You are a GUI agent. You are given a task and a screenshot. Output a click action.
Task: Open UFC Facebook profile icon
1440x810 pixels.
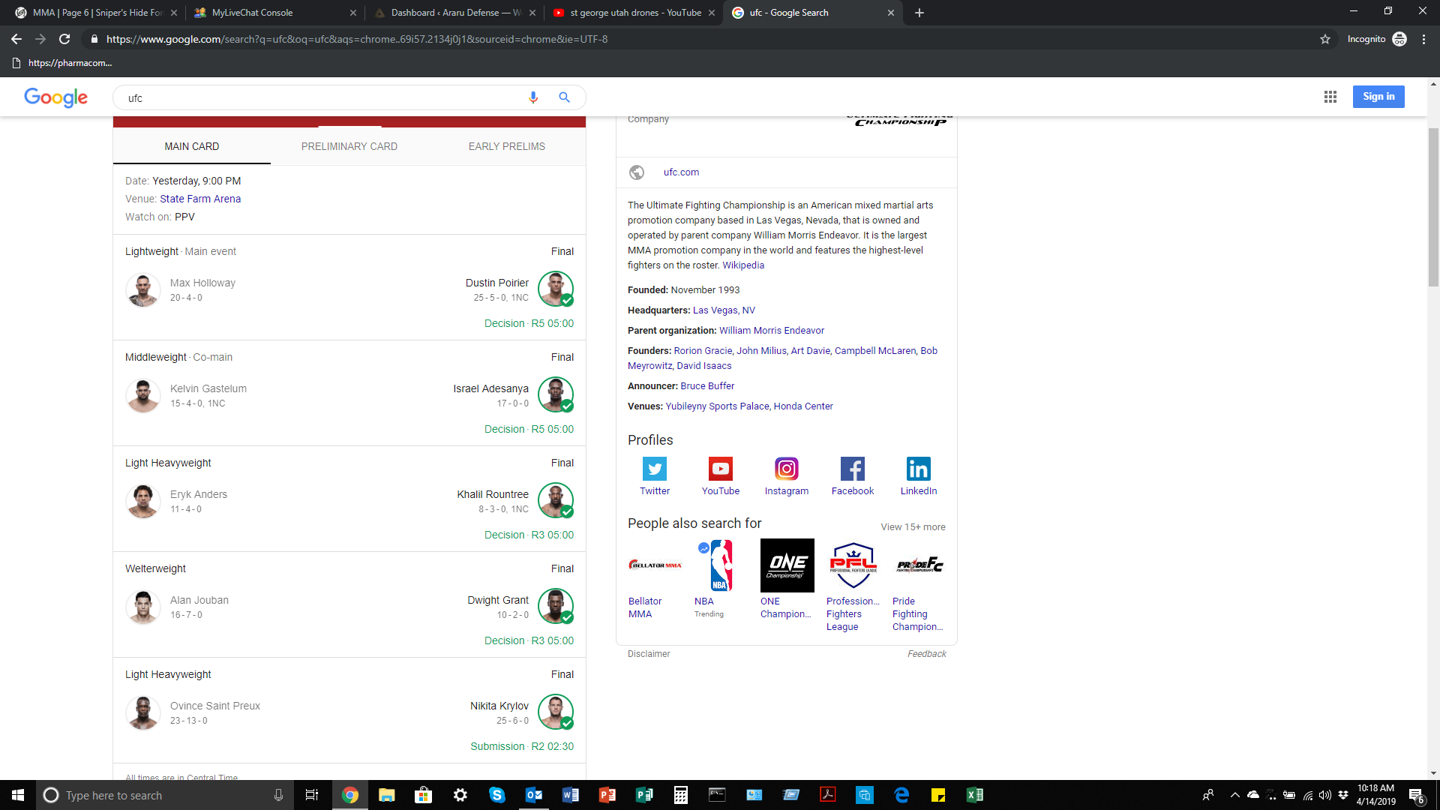tap(853, 469)
